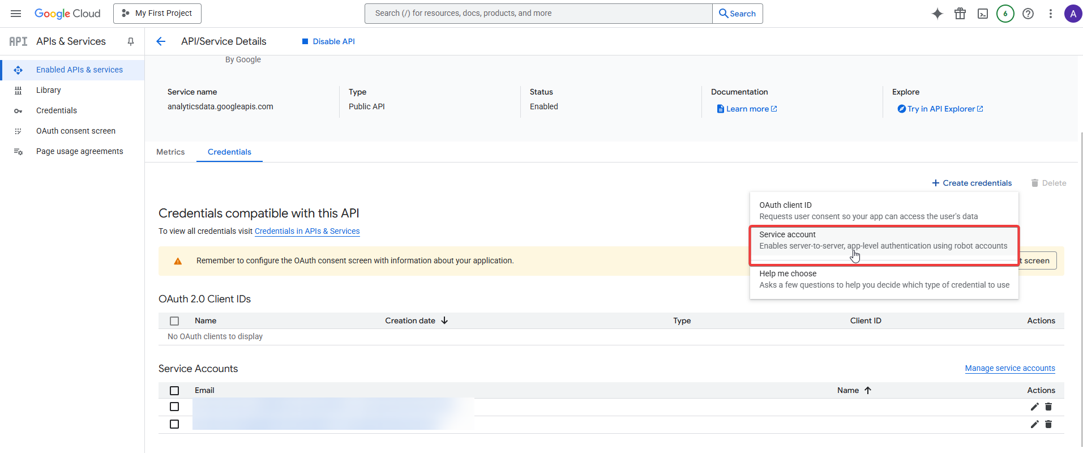Delete the second service account

(x=1048, y=424)
